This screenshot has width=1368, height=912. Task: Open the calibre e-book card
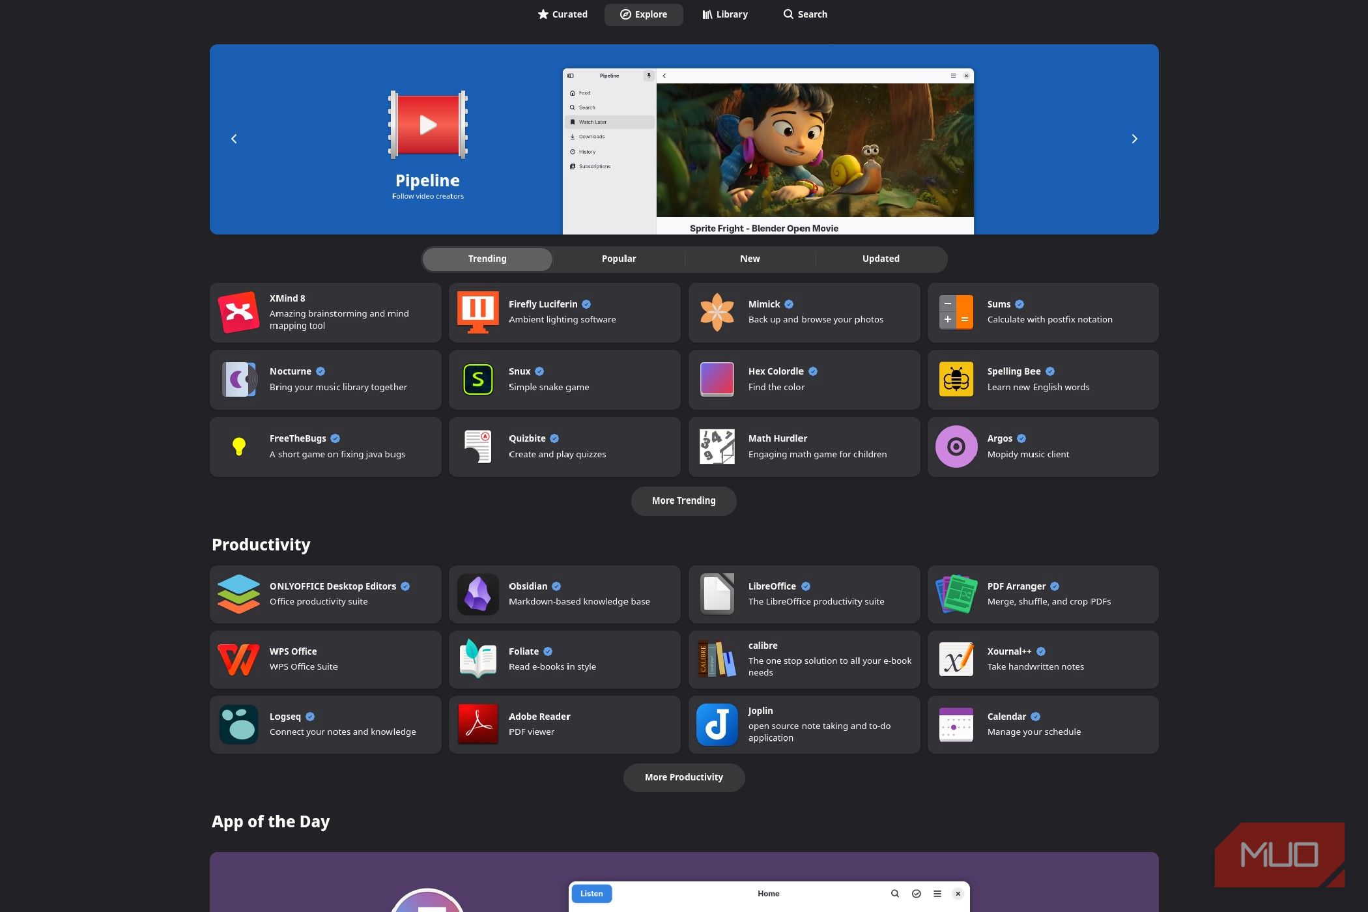click(804, 659)
